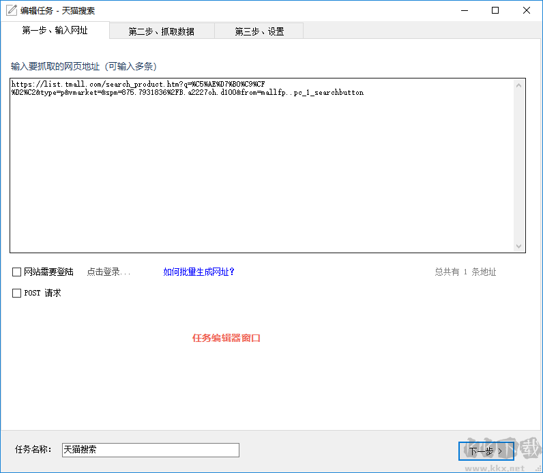Open the 第三步、设置 tab

pos(259,31)
